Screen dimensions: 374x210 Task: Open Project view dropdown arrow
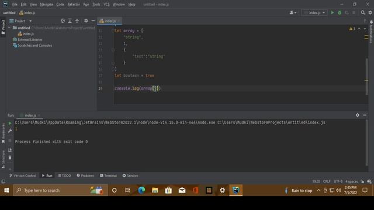coord(30,21)
